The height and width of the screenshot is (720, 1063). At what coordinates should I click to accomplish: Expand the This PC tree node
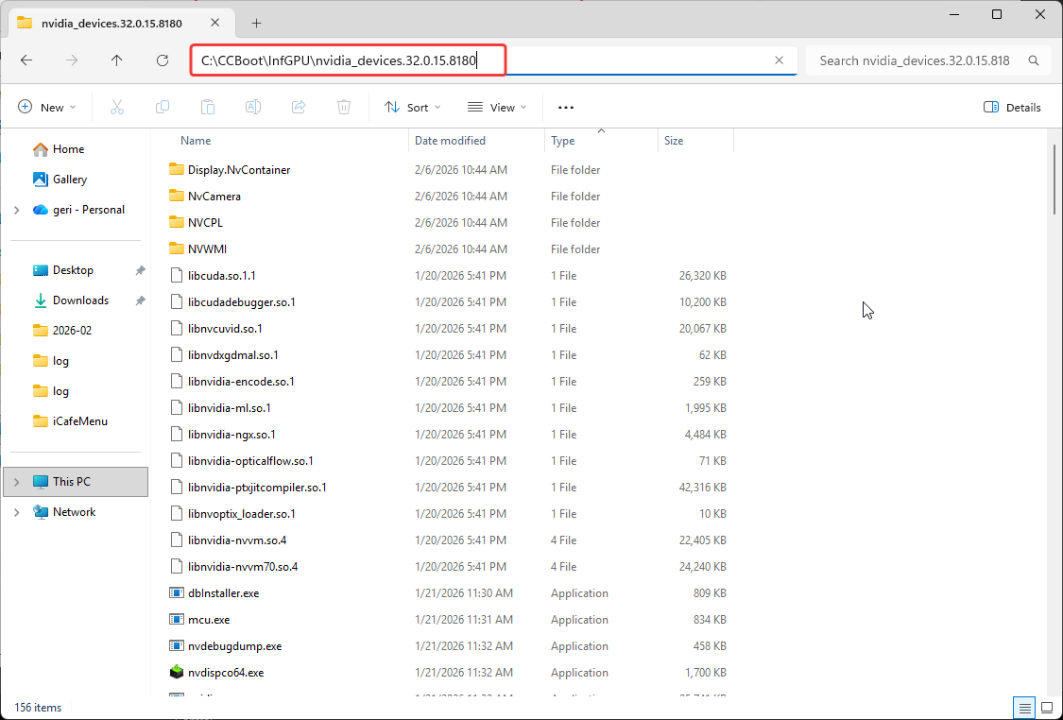pyautogui.click(x=16, y=482)
